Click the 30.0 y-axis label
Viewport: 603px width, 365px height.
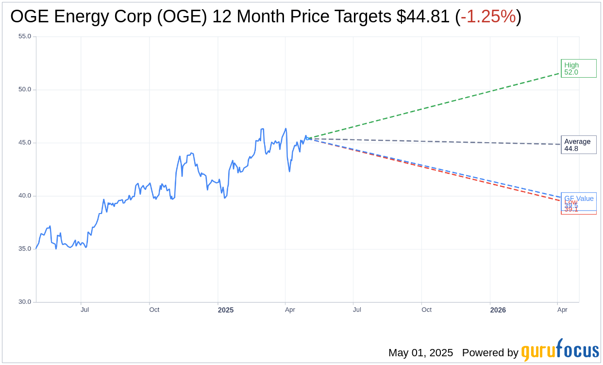(x=25, y=302)
